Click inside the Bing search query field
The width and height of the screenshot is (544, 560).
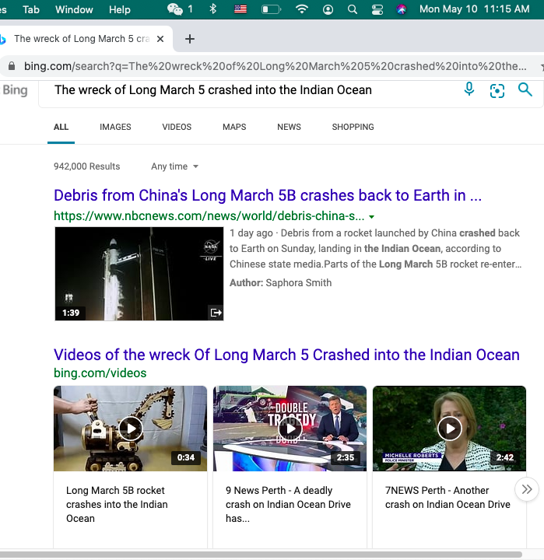tap(249, 90)
